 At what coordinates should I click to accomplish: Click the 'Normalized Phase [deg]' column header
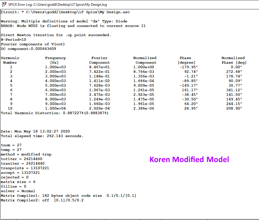pyautogui.click(x=234, y=60)
